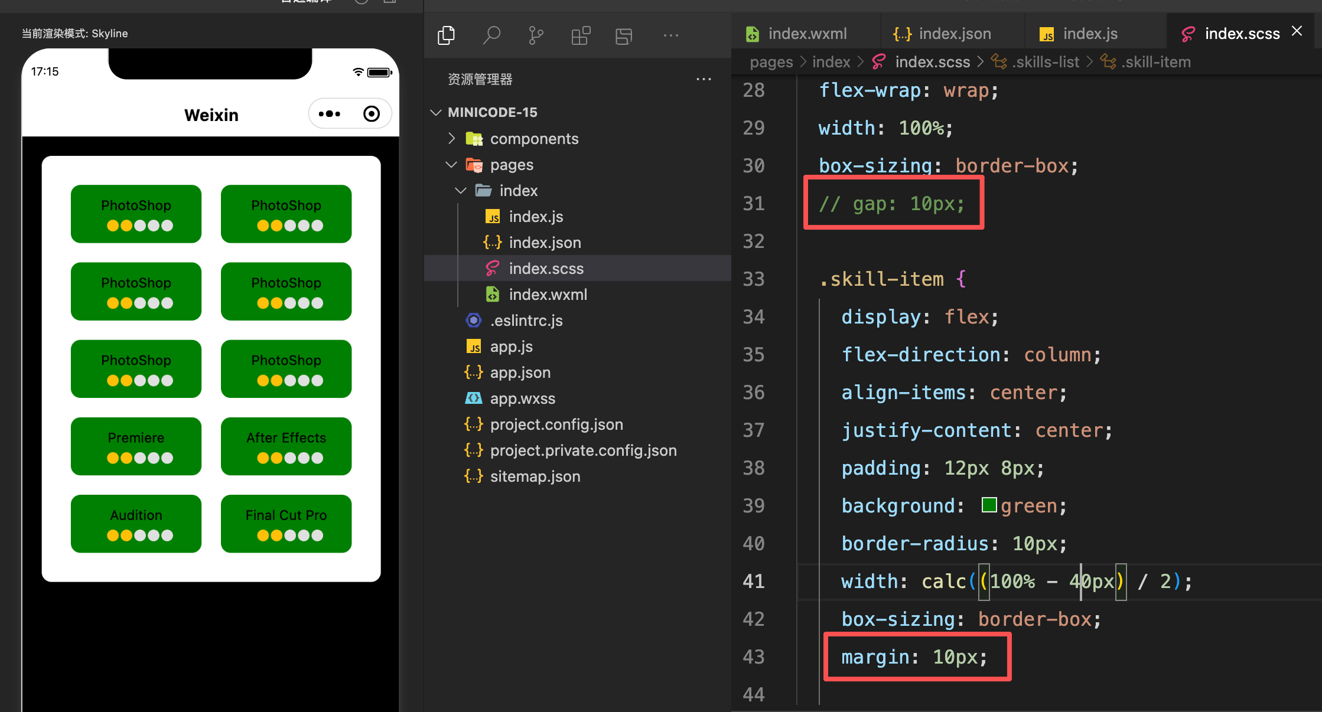Switch to the index.wxml tab
The image size is (1322, 712).
[807, 34]
